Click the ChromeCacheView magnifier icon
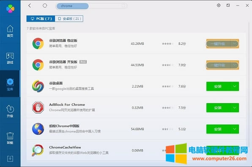 [38, 150]
